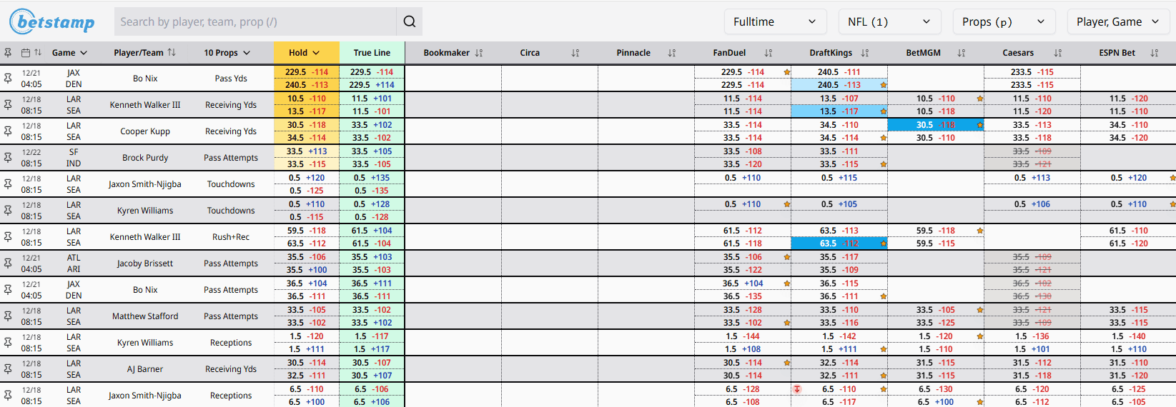Image resolution: width=1176 pixels, height=407 pixels.
Task: Click FanDuel 229.5 -114 Bo Nix odds
Action: [x=742, y=72]
